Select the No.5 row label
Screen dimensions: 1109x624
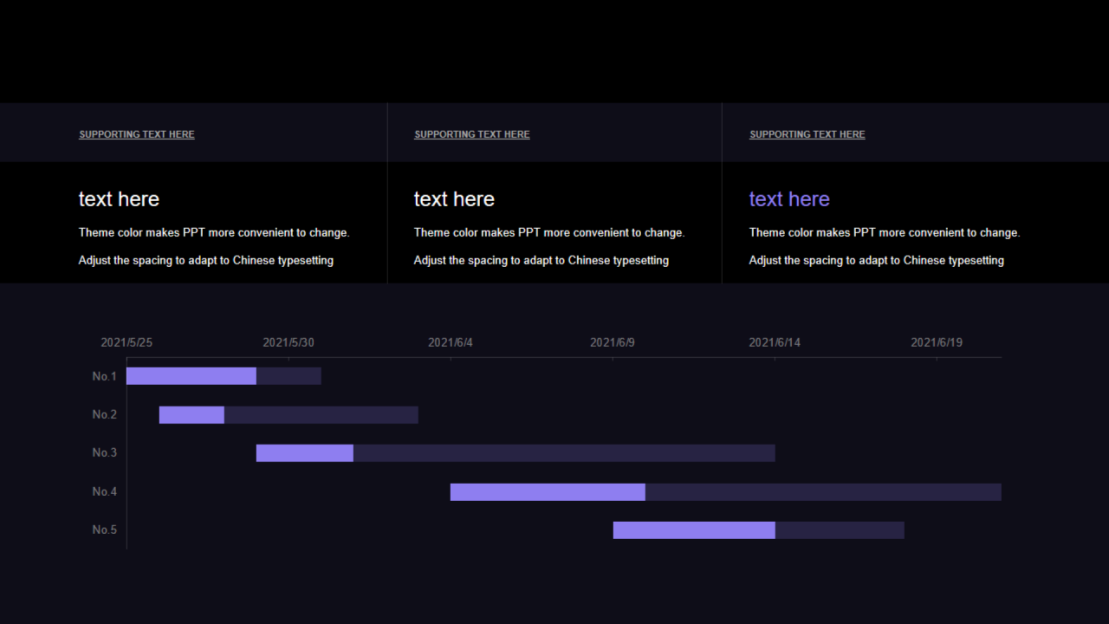click(104, 530)
